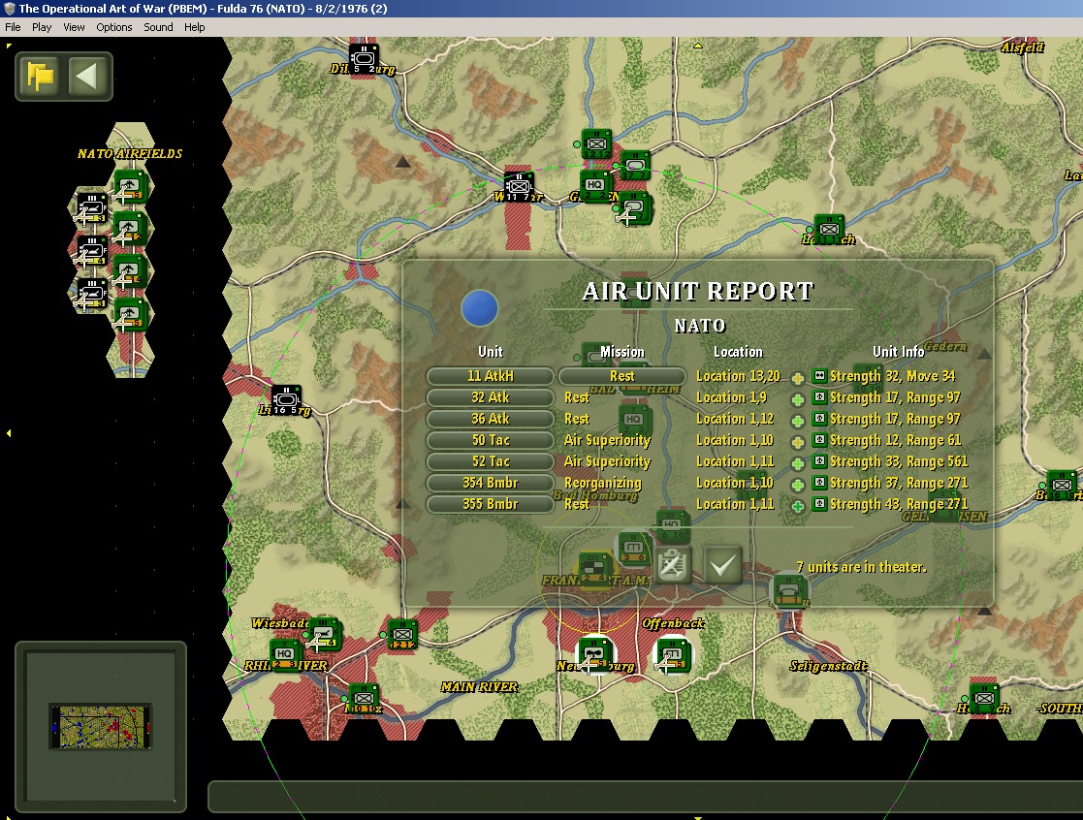The width and height of the screenshot is (1083, 820).
Task: Select green infantry counter at Hanau area bottom-right
Action: (984, 697)
